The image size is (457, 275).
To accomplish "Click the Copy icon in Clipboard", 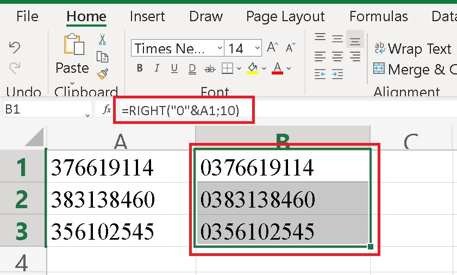I will [102, 57].
